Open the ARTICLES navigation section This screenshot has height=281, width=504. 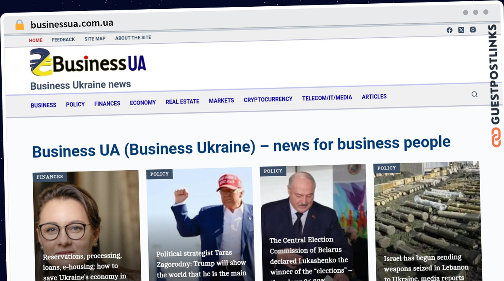click(374, 96)
